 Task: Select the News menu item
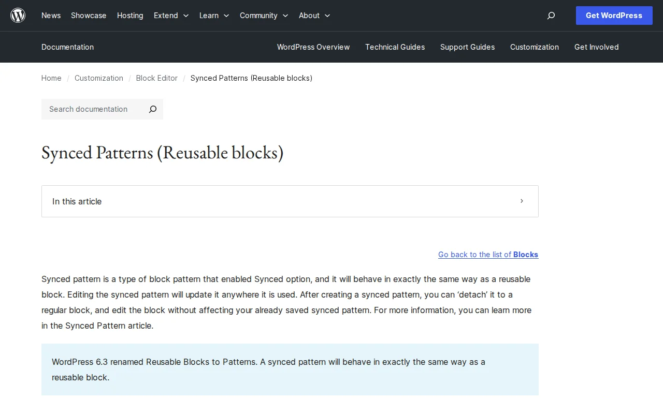[51, 16]
